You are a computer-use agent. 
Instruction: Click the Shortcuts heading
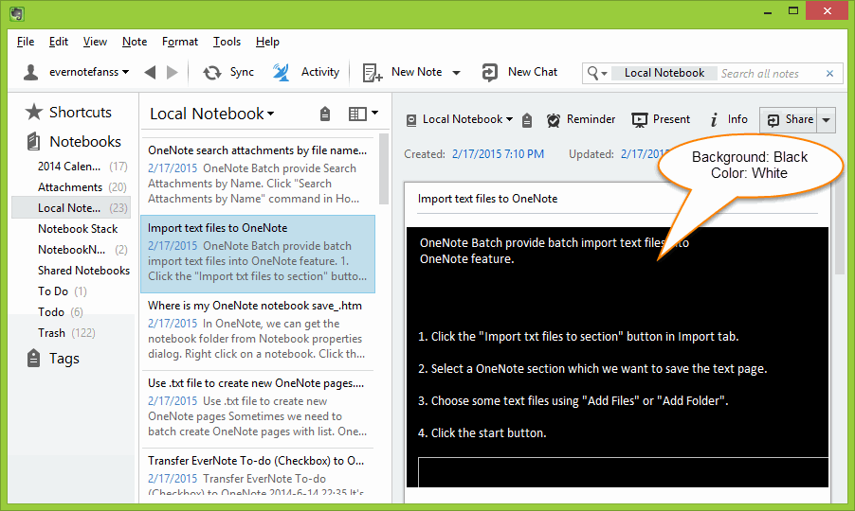coord(81,112)
